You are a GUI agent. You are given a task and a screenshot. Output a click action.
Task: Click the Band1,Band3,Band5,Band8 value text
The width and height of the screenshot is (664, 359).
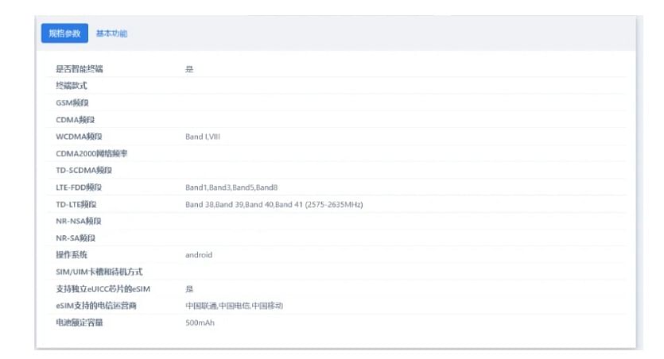(231, 187)
